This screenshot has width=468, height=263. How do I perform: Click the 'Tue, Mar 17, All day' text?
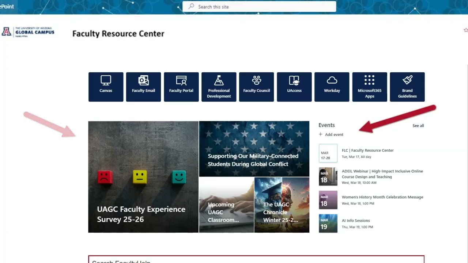[356, 157]
